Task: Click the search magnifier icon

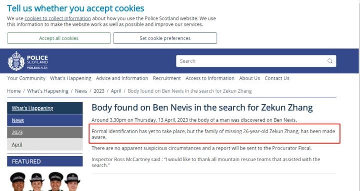Action: point(329,61)
